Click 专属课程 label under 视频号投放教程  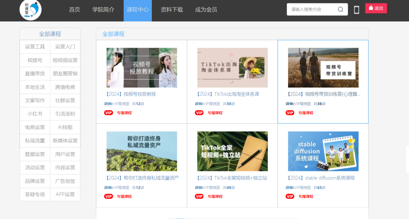(x=125, y=113)
